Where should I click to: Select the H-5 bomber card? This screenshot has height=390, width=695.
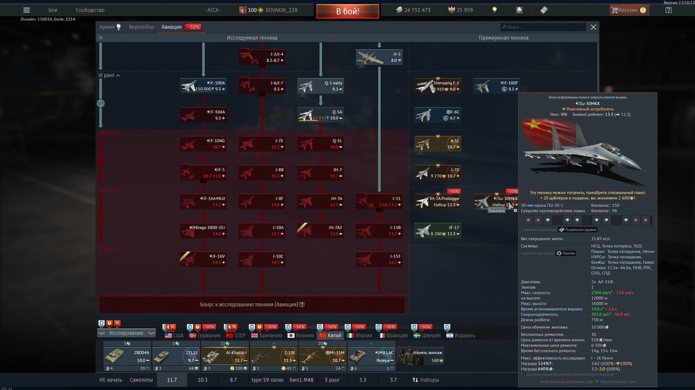coord(379,57)
